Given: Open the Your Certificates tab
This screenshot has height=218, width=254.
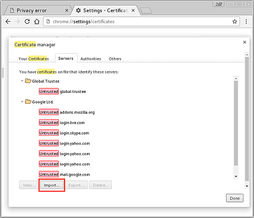Looking at the screenshot, I should pyautogui.click(x=33, y=59).
